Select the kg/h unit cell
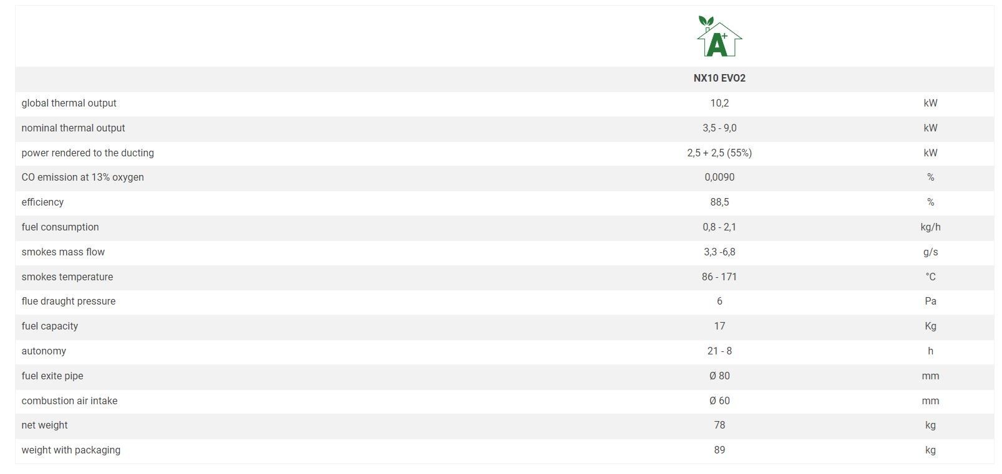This screenshot has width=1002, height=474. tap(930, 227)
